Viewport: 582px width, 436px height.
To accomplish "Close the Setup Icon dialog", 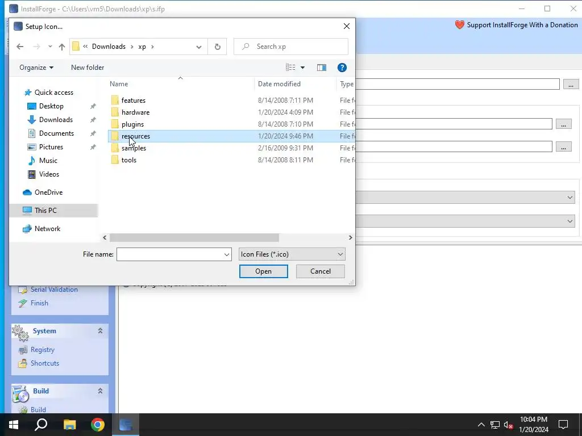I will tap(346, 26).
